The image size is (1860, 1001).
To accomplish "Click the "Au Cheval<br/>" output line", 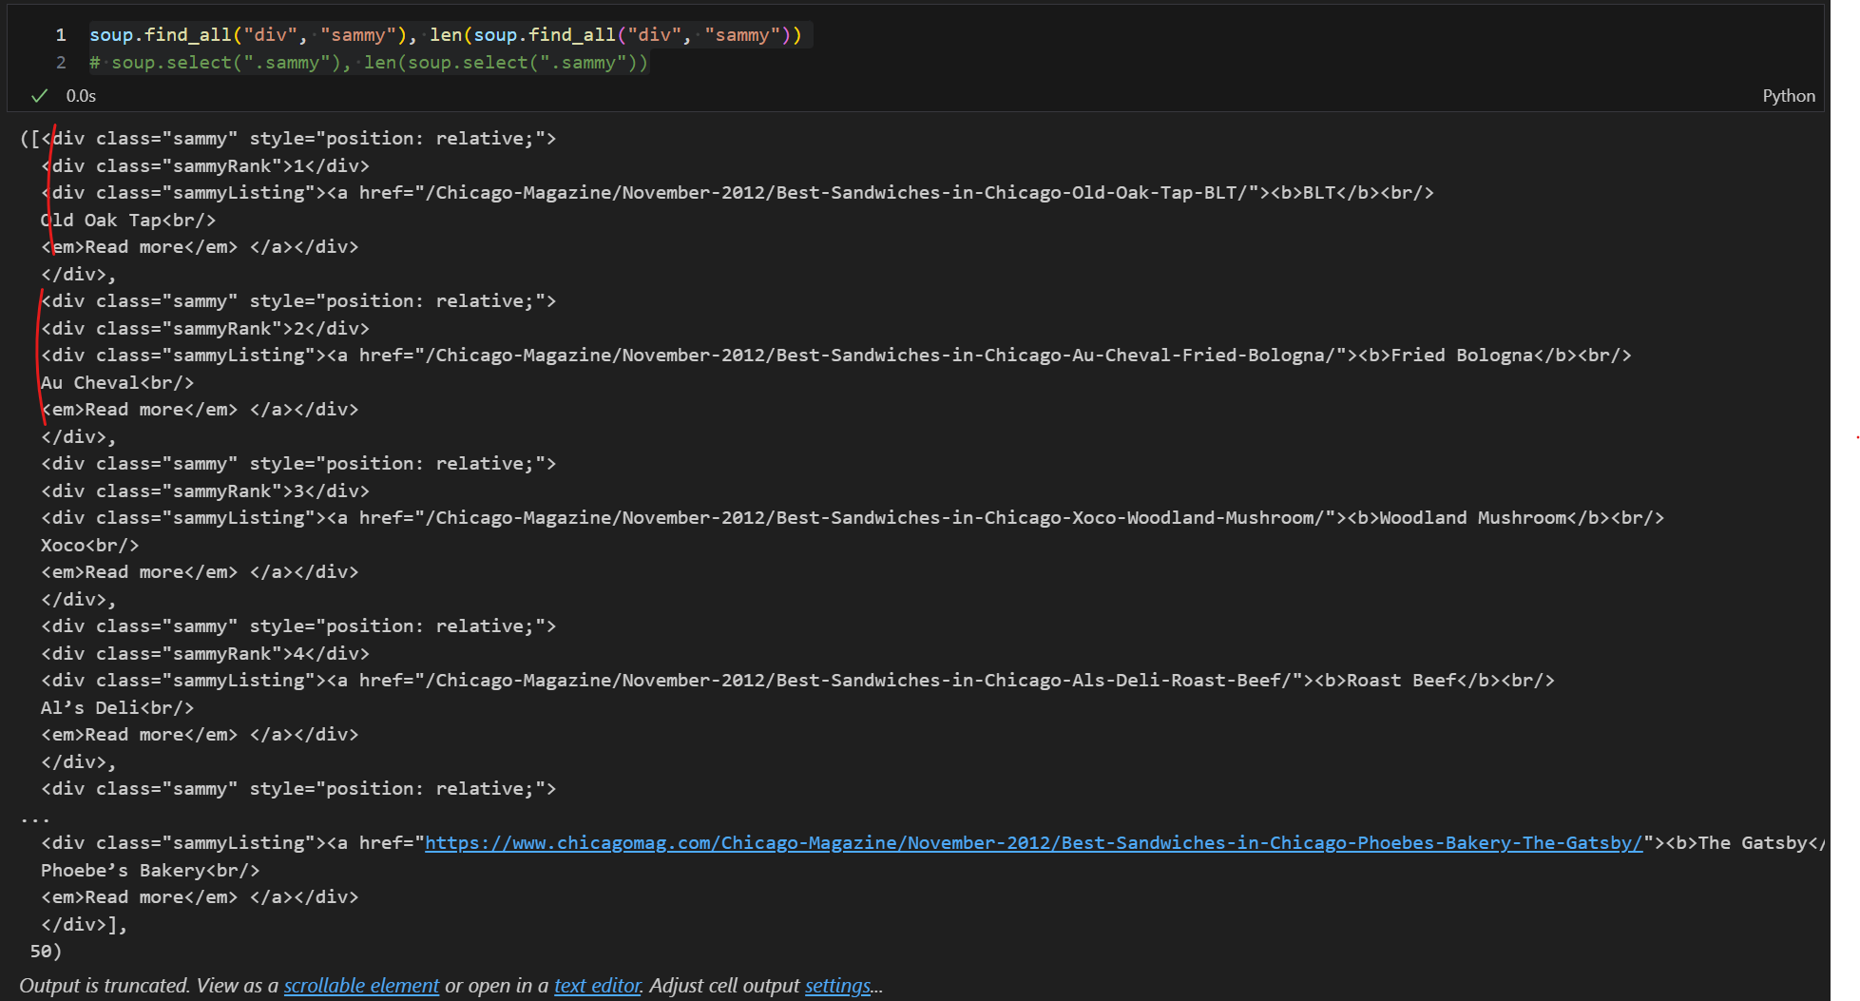I will click(x=117, y=383).
